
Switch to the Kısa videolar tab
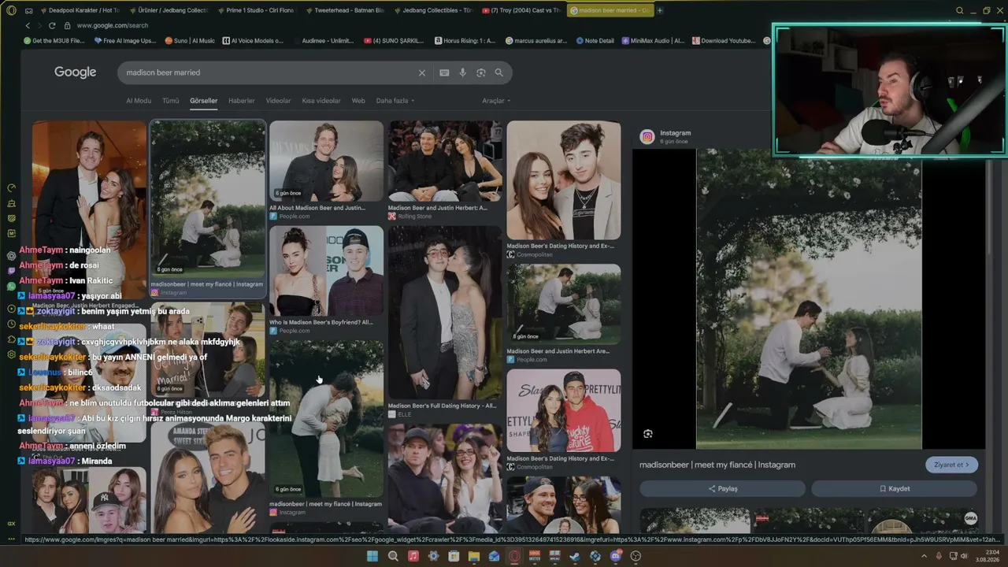click(x=321, y=101)
